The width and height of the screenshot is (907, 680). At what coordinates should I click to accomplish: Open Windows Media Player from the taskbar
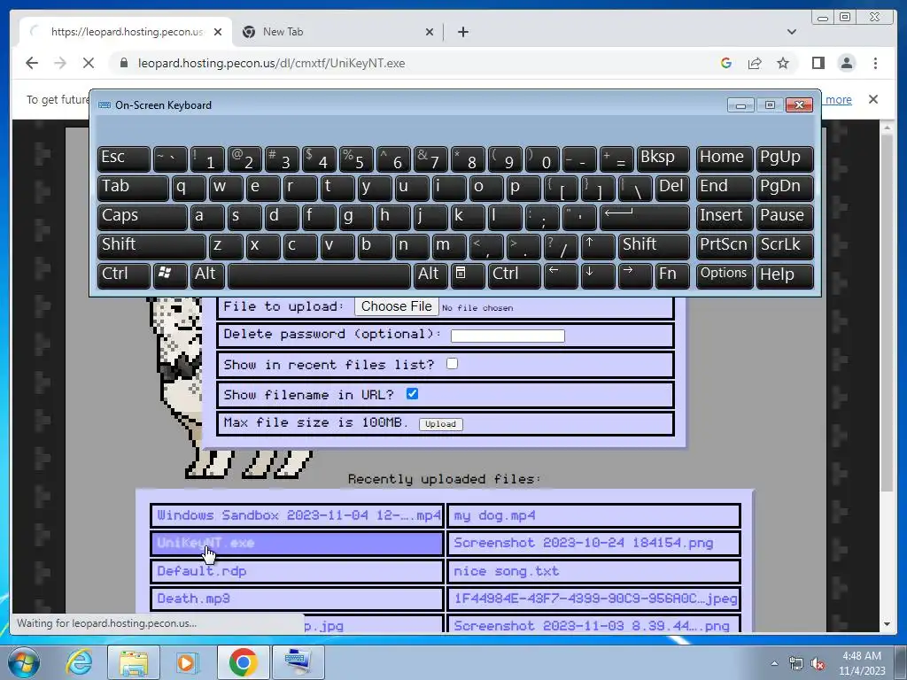tap(188, 662)
